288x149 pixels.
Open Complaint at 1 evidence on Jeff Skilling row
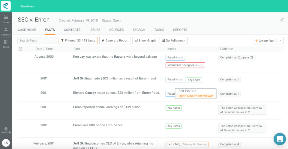coord(229,79)
